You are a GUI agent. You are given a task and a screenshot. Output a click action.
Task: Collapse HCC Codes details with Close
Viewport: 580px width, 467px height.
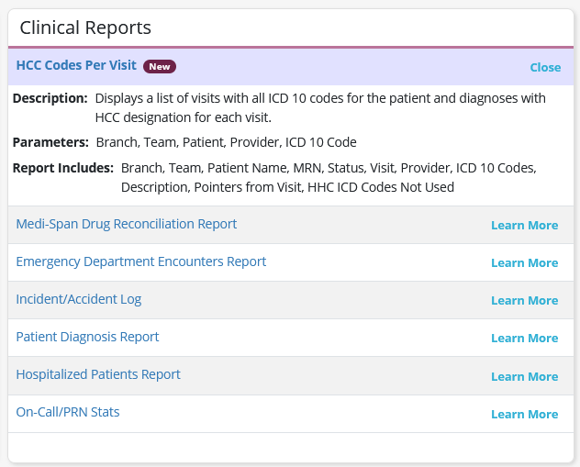(x=545, y=67)
